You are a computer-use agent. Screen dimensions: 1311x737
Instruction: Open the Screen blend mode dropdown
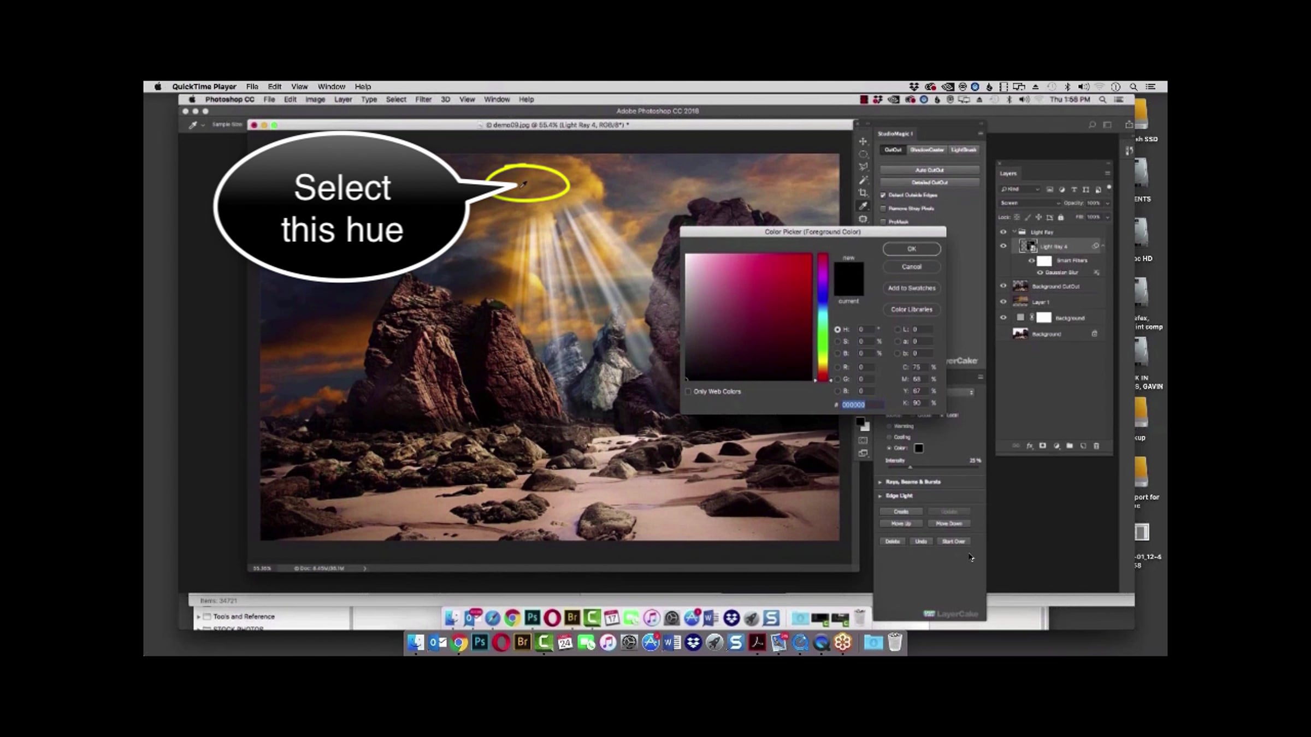tap(1030, 203)
